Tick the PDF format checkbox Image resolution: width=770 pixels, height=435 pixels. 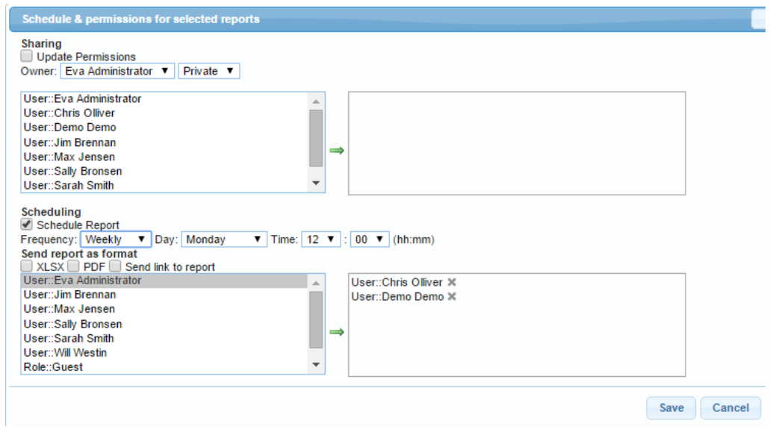tap(74, 266)
